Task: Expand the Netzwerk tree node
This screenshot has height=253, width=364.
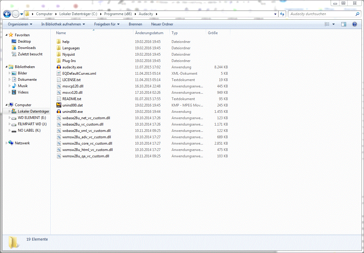Action: coord(6,143)
